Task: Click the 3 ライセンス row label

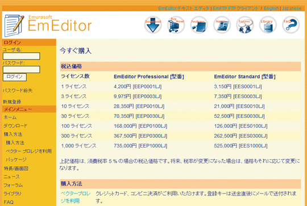Action: (x=73, y=96)
